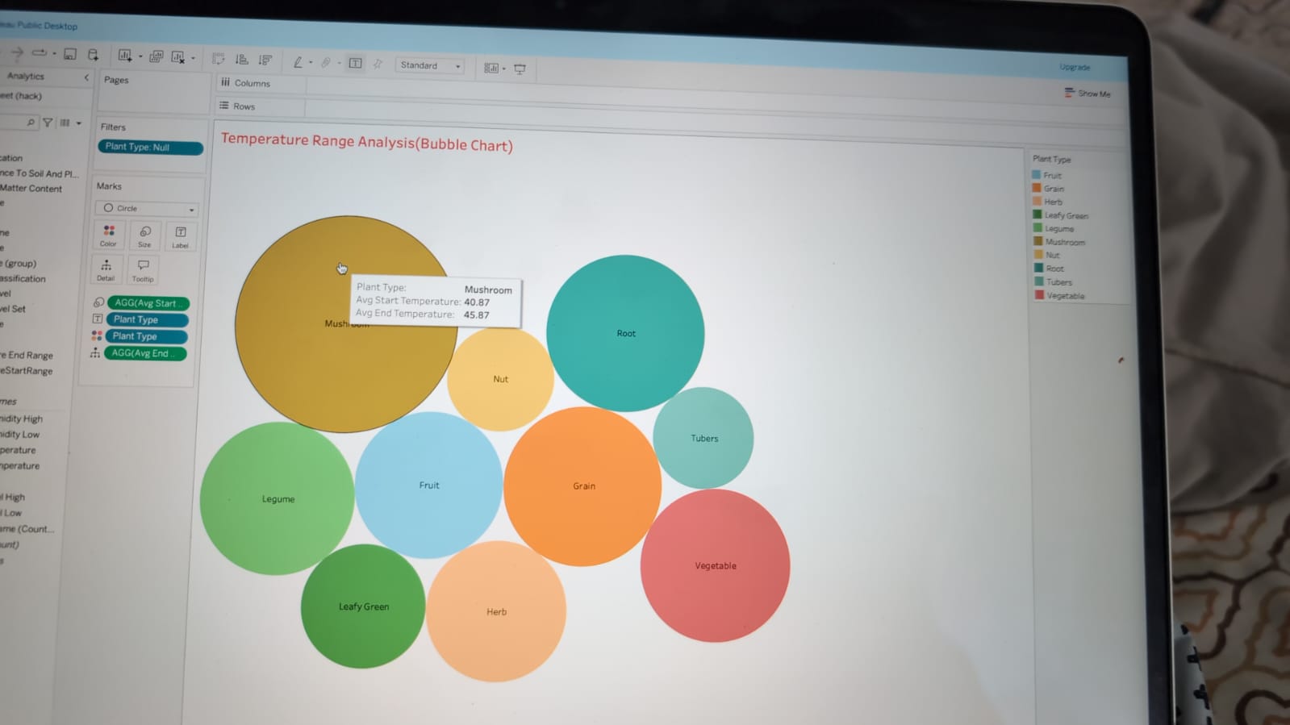The height and width of the screenshot is (725, 1290).
Task: Click the Mushroom color swatch in the legend
Action: click(1038, 241)
